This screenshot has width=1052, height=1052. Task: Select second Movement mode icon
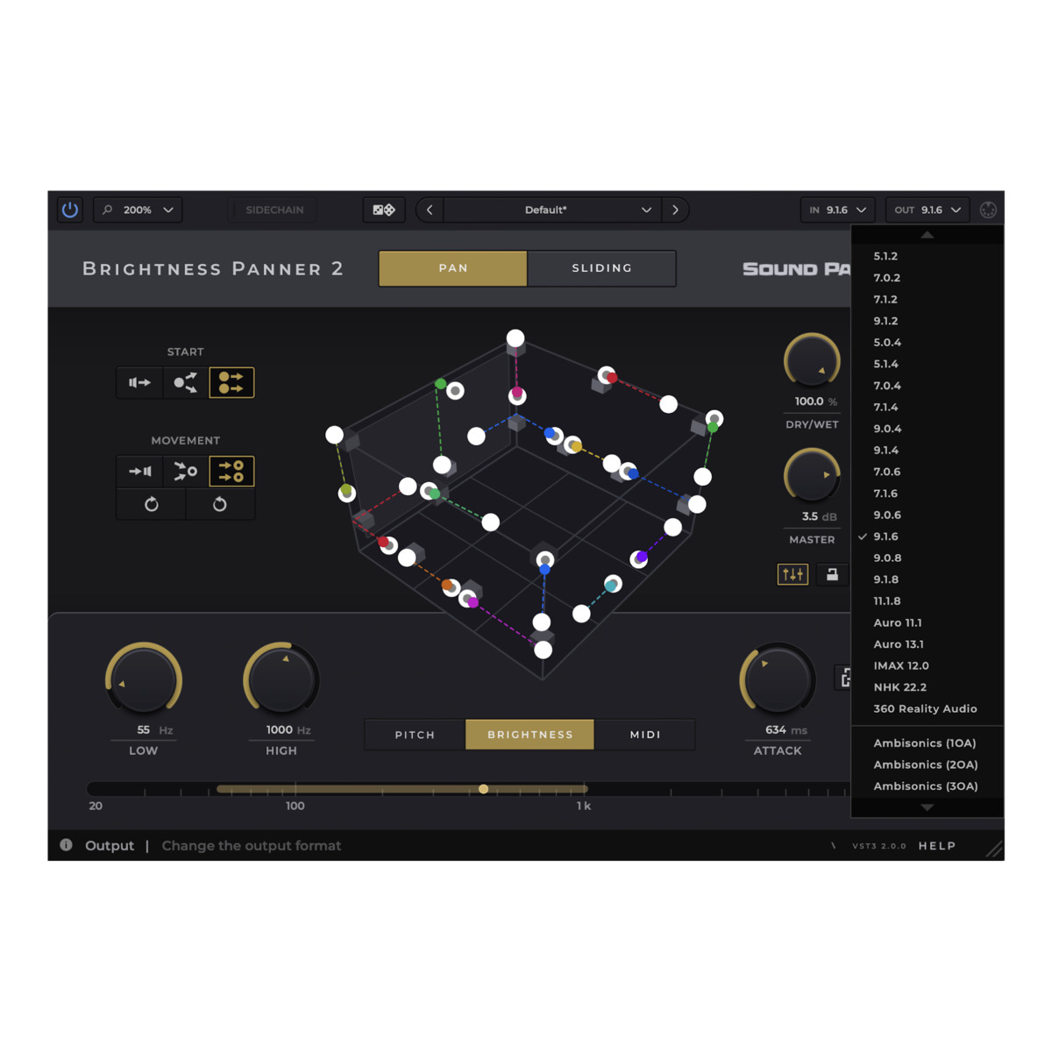point(186,472)
